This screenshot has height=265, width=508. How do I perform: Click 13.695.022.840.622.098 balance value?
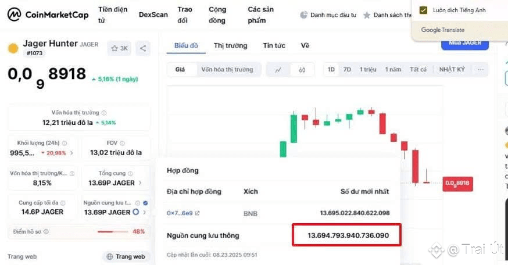(x=355, y=213)
